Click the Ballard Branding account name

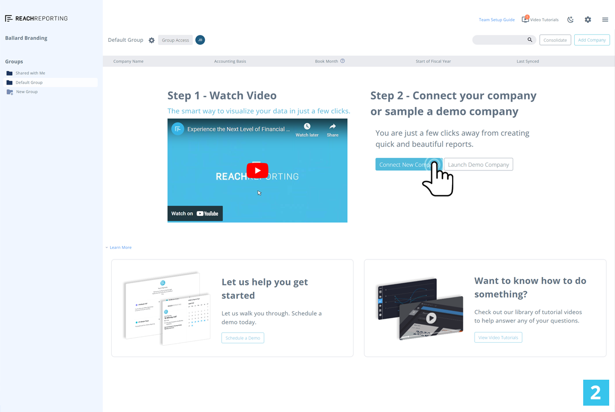point(27,38)
